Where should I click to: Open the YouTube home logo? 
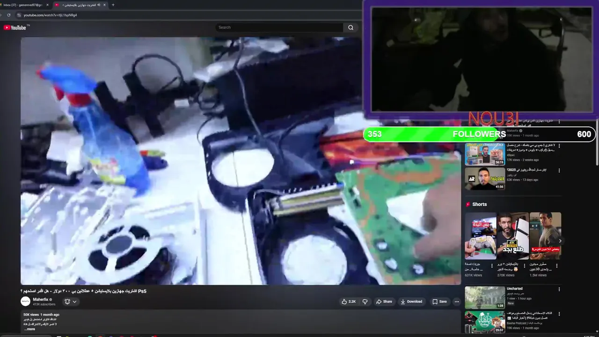(15, 28)
